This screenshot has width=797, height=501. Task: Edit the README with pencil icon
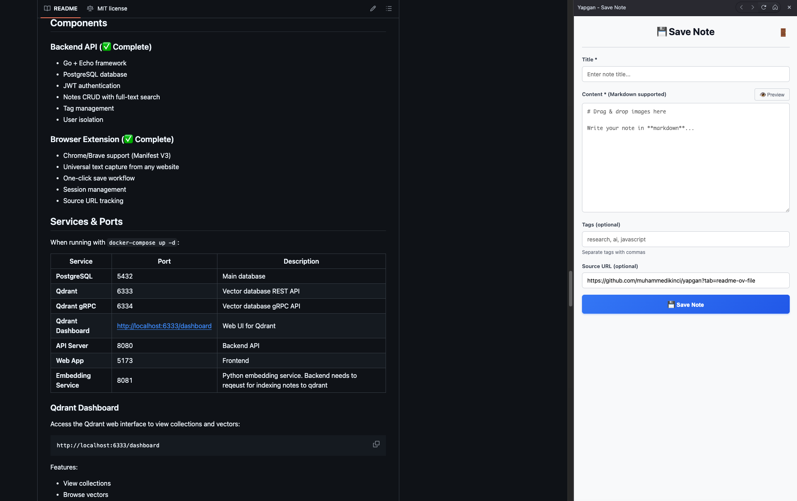[373, 8]
